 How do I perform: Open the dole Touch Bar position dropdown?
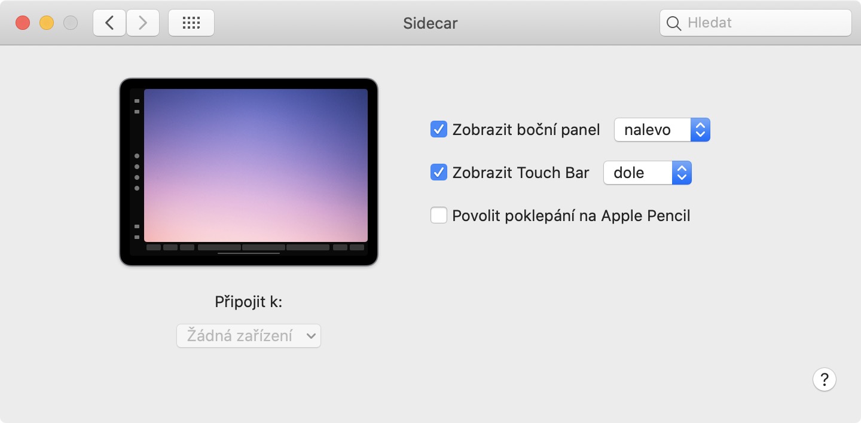click(648, 173)
